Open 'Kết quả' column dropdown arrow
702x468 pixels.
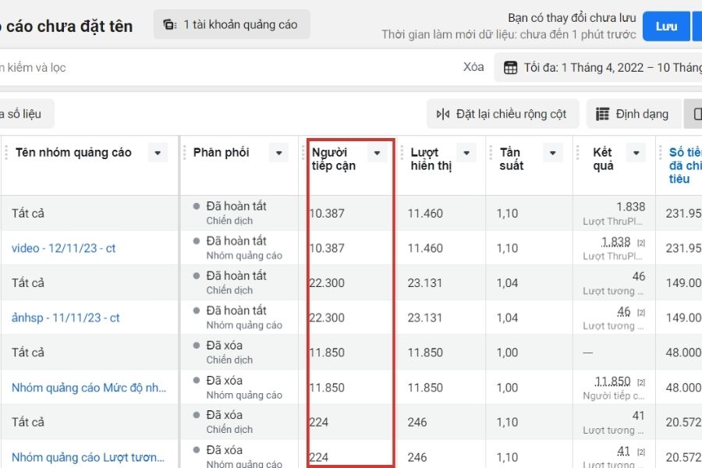pos(636,153)
